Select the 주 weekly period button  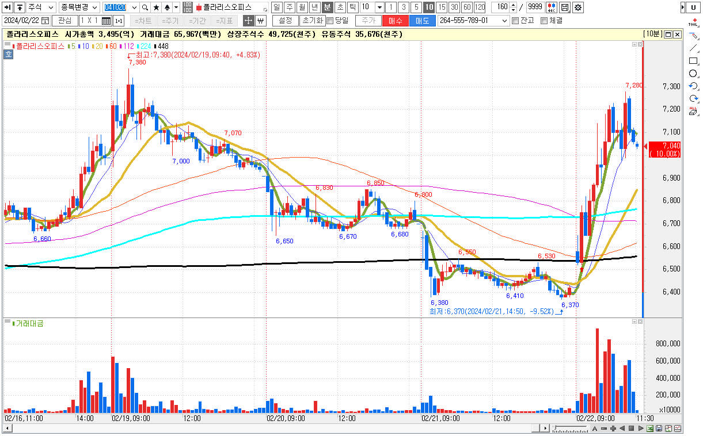pyautogui.click(x=290, y=7)
